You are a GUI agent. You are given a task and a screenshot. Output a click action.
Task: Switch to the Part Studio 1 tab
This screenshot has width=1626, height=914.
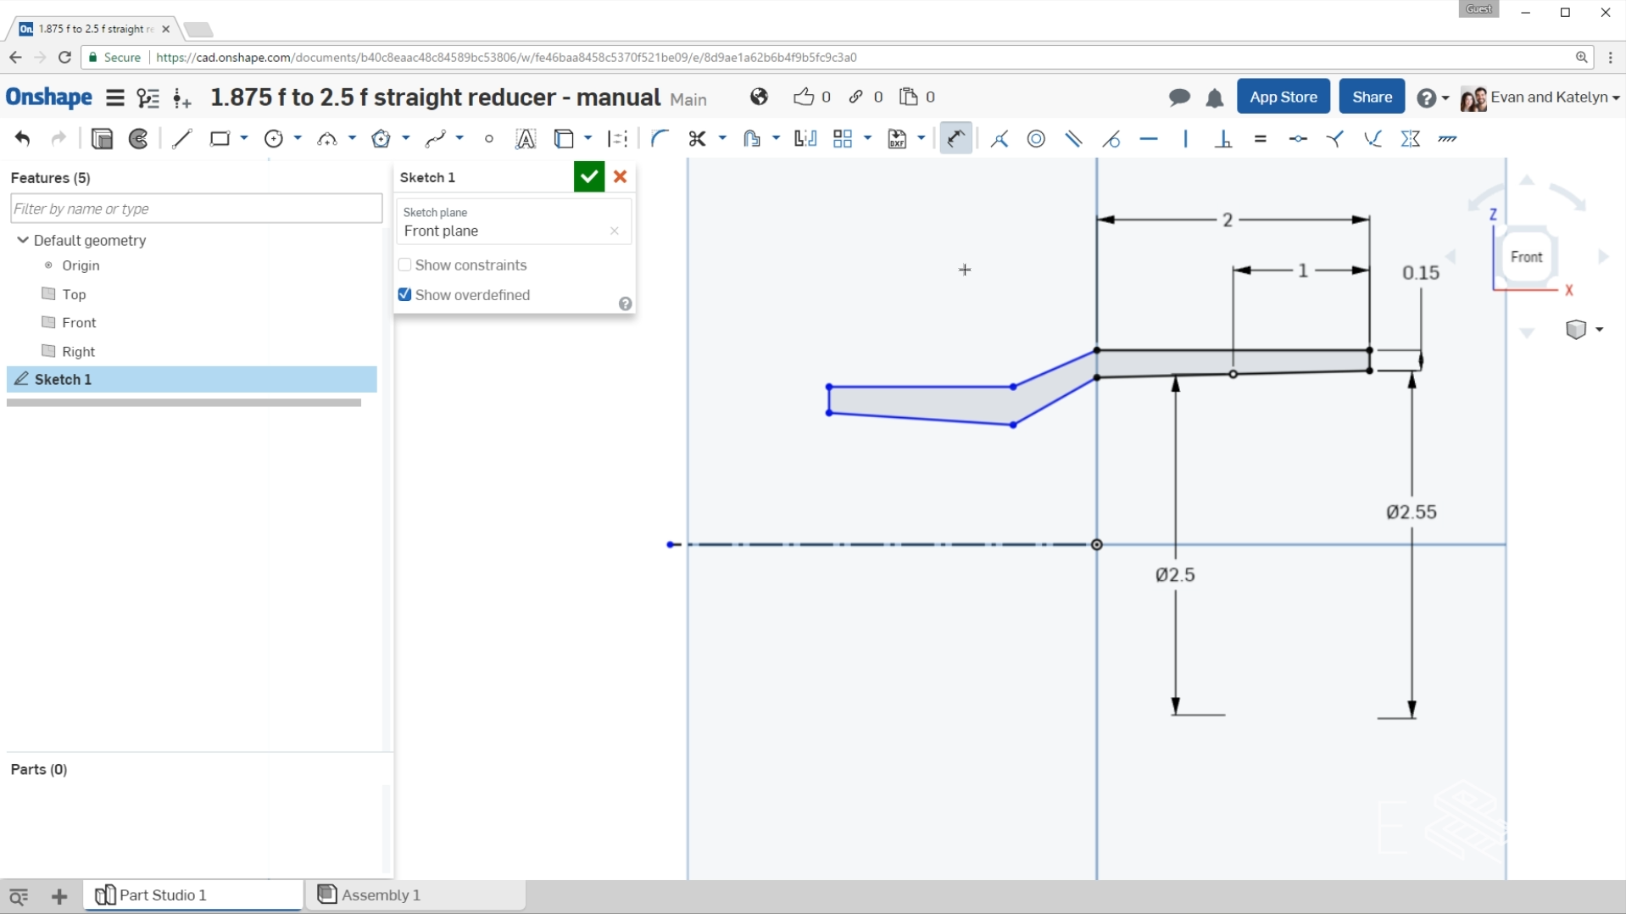click(193, 895)
